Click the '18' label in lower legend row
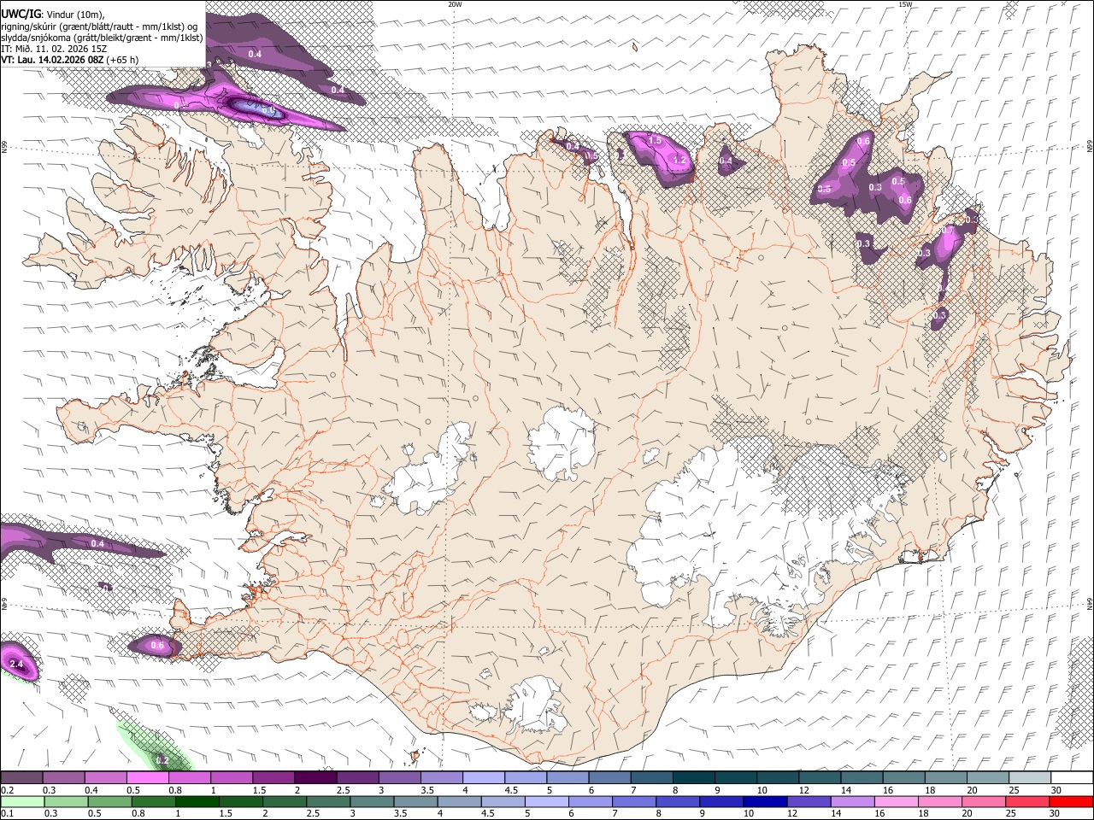Image resolution: width=1094 pixels, height=820 pixels. point(924,813)
